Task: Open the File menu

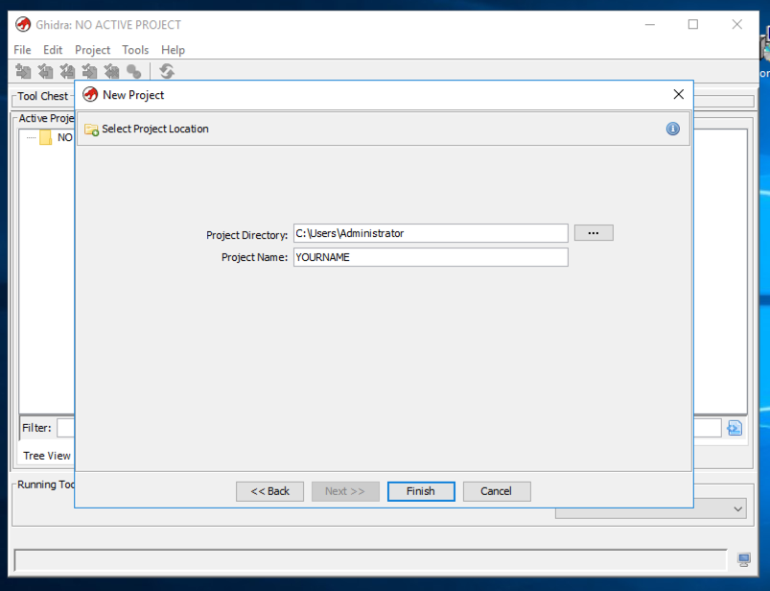Action: [x=22, y=50]
